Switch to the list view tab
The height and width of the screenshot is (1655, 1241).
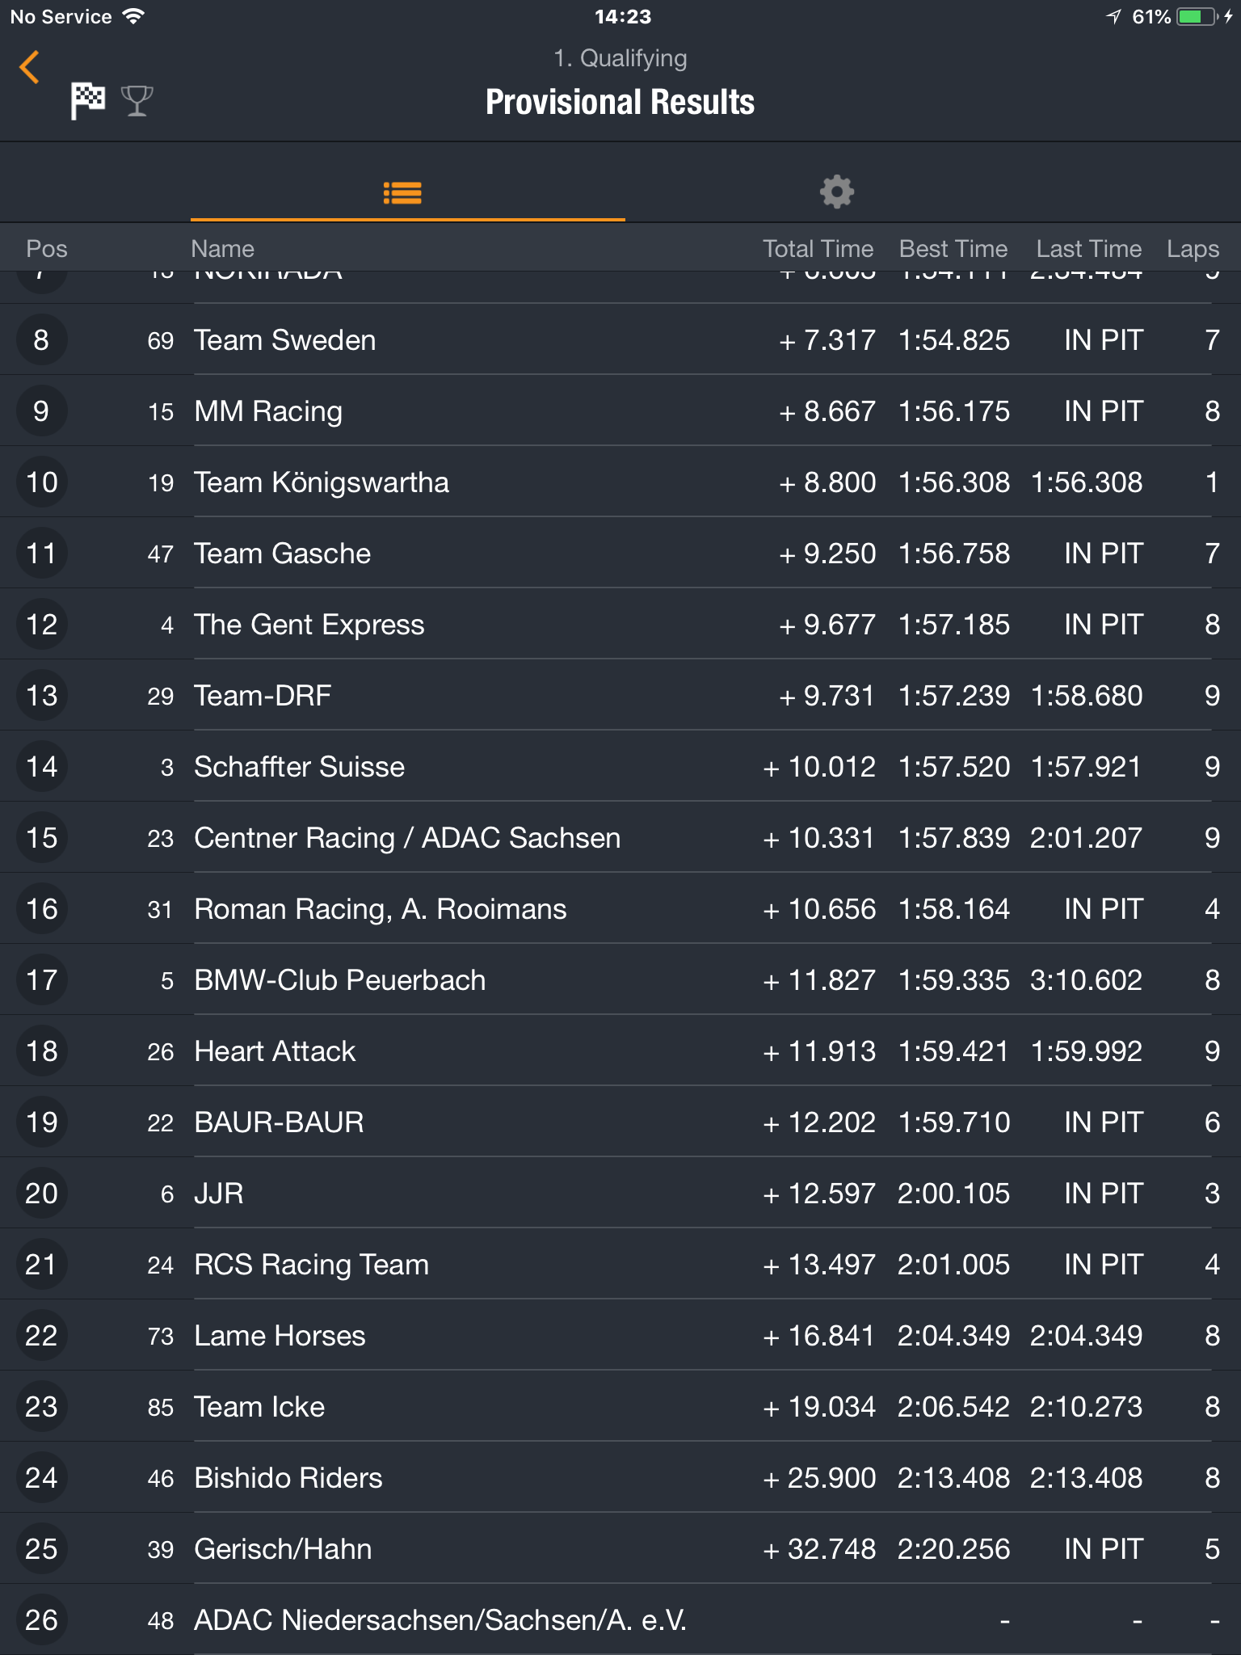[x=402, y=192]
